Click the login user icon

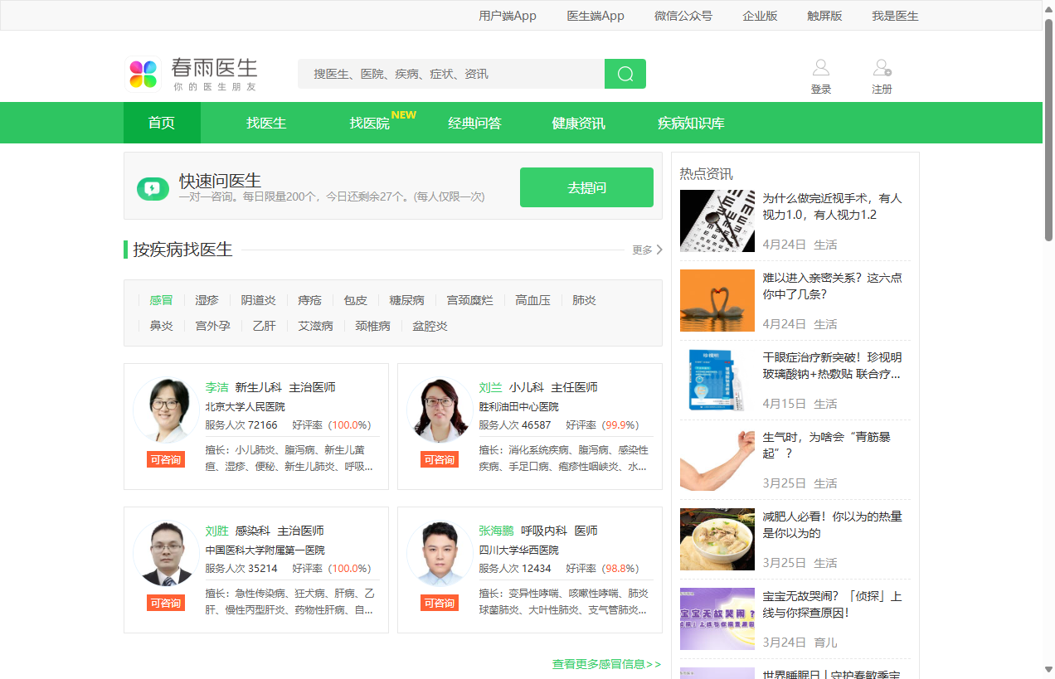[820, 68]
